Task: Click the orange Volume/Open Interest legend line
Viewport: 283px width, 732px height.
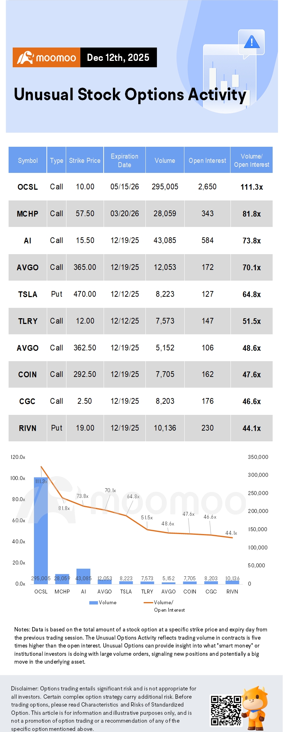Action: point(148,603)
